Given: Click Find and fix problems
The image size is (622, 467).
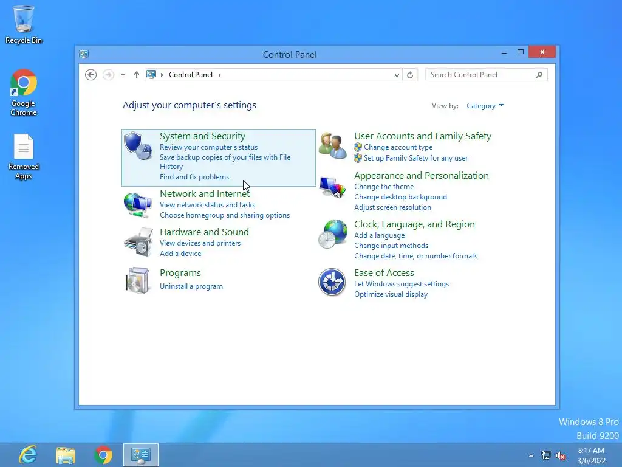Looking at the screenshot, I should coord(194,177).
